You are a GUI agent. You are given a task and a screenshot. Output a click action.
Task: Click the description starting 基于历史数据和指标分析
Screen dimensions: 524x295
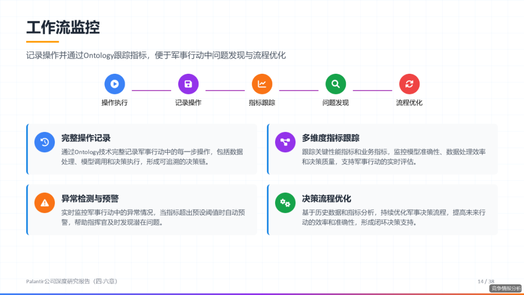(393, 217)
